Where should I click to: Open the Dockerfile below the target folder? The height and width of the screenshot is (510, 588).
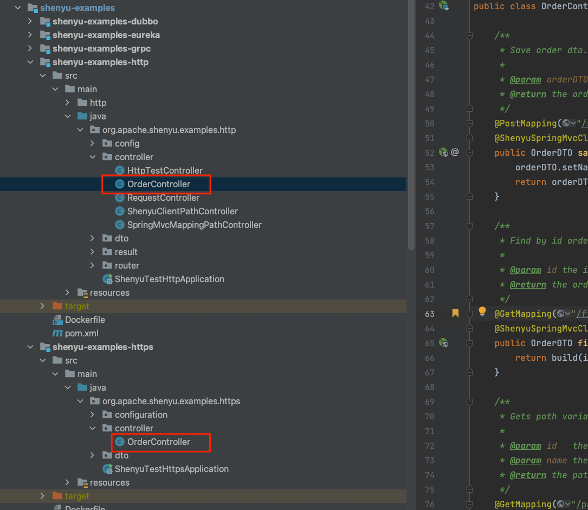pos(85,320)
